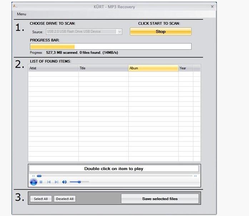The height and width of the screenshot is (216, 249).
Task: Stop the scan with Stop button
Action: pos(160,31)
